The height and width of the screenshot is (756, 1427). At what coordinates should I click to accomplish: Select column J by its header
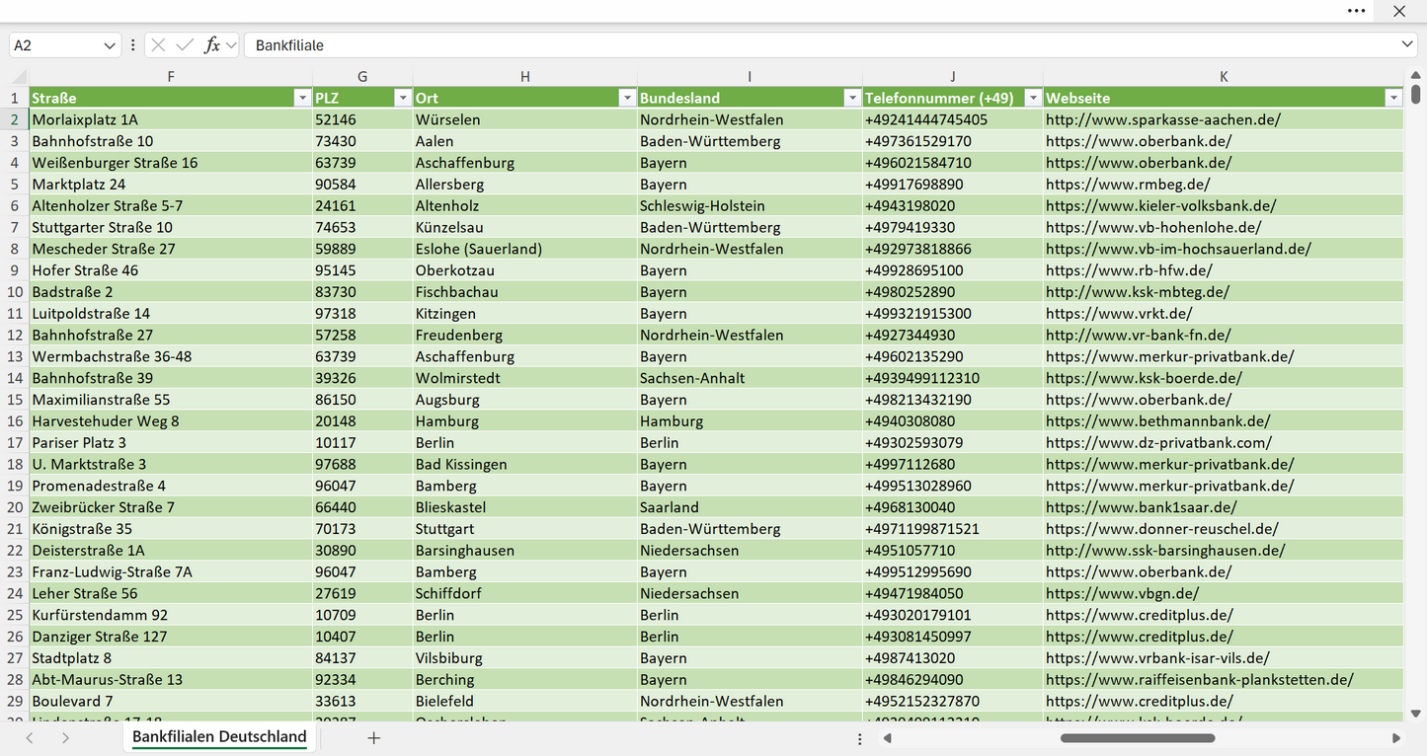click(953, 77)
